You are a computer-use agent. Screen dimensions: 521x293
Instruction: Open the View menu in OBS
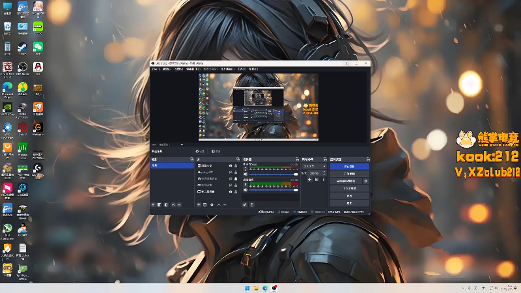(x=178, y=69)
